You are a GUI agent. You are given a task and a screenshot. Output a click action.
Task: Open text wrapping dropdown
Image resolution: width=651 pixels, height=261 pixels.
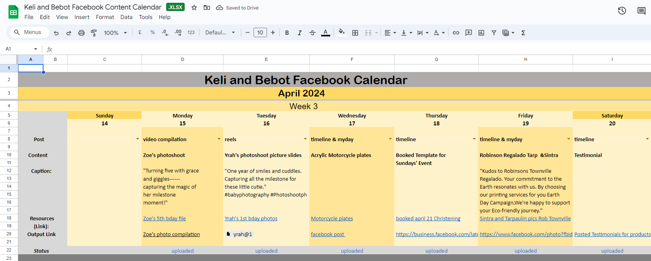point(423,33)
